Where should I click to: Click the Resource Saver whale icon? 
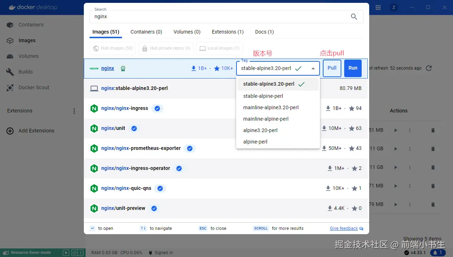tap(5, 252)
